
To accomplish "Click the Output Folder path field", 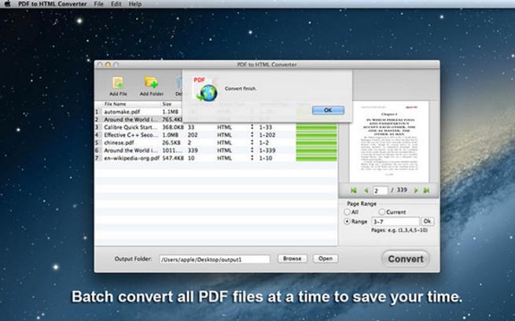I will coord(215,259).
